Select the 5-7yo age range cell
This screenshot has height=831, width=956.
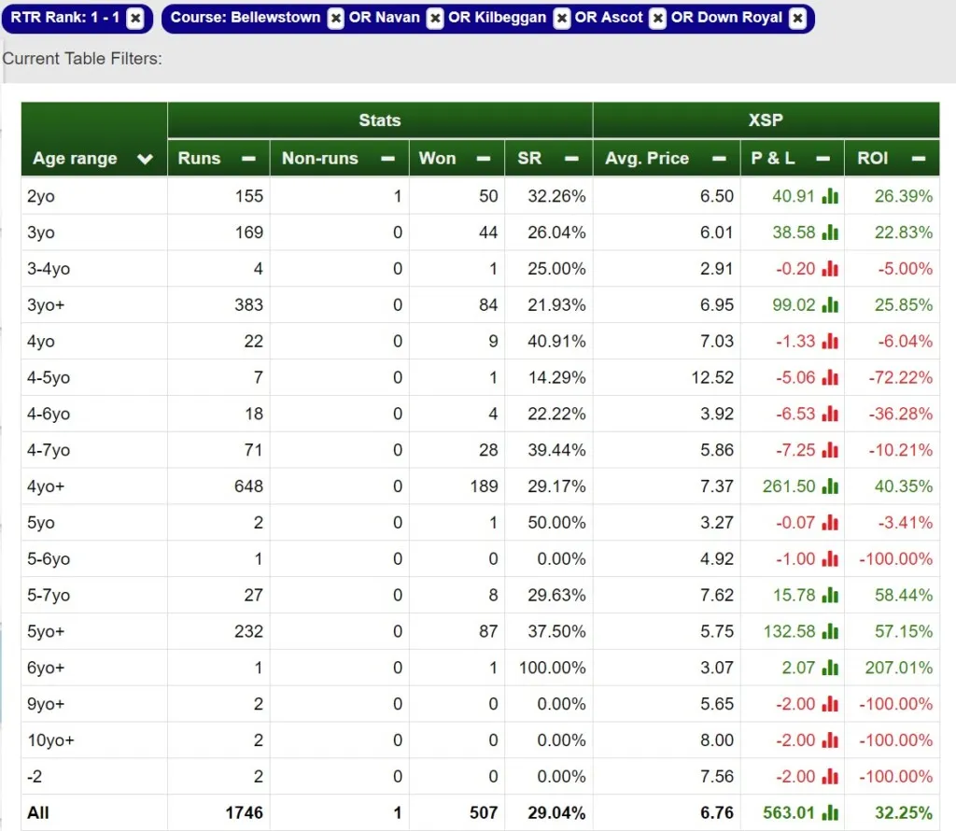point(94,595)
